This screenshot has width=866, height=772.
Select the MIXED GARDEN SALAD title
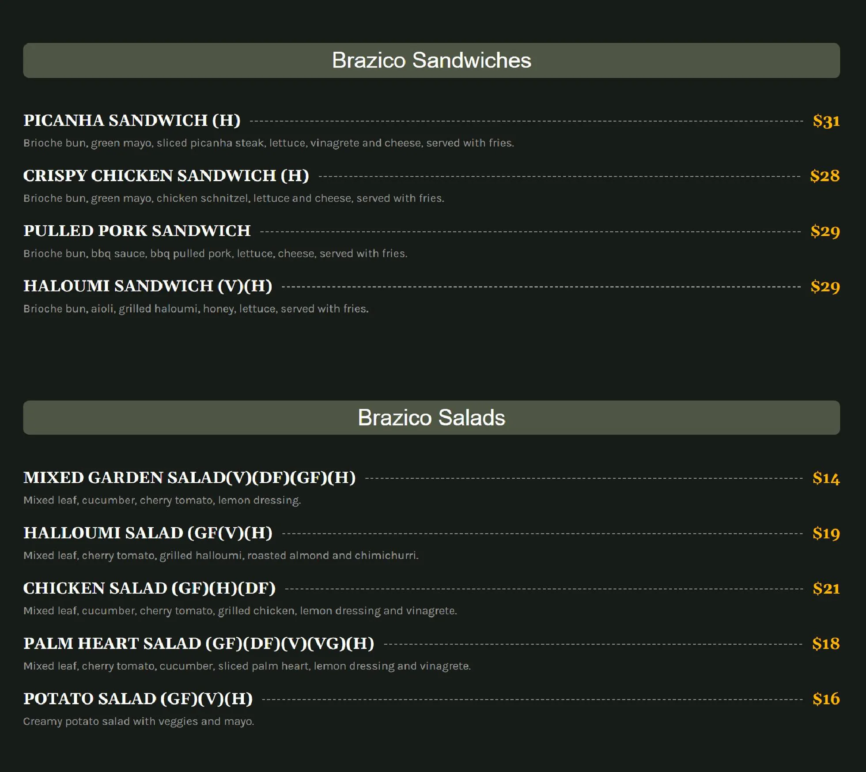click(x=189, y=478)
